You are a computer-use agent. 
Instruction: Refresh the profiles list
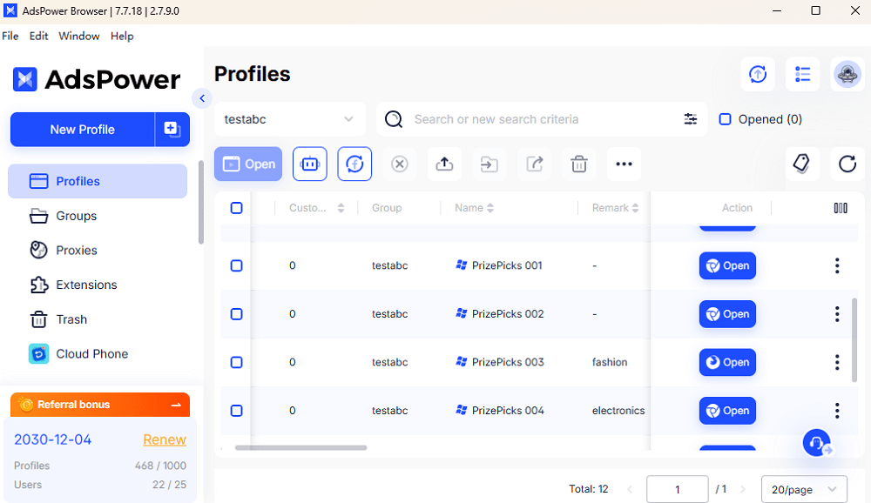pyautogui.click(x=847, y=163)
